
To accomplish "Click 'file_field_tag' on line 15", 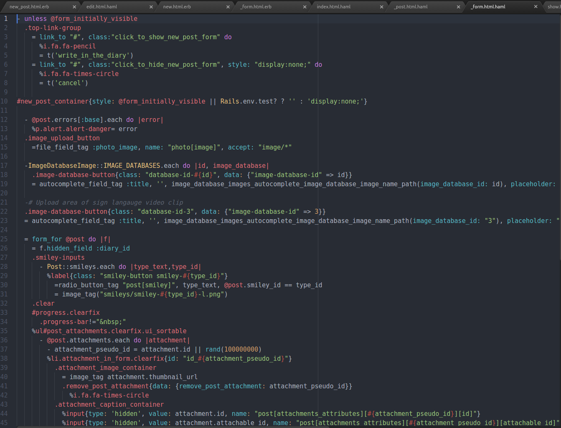I will (62, 147).
